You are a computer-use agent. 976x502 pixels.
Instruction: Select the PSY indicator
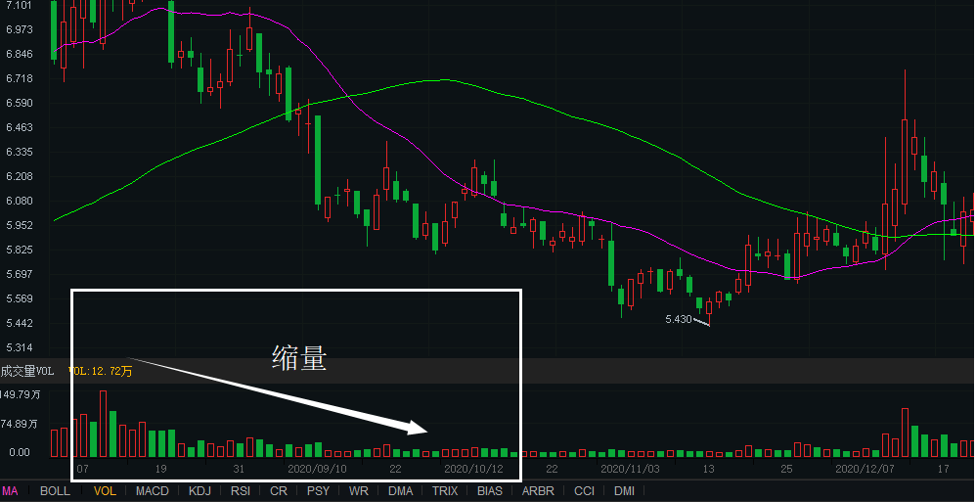(x=318, y=491)
